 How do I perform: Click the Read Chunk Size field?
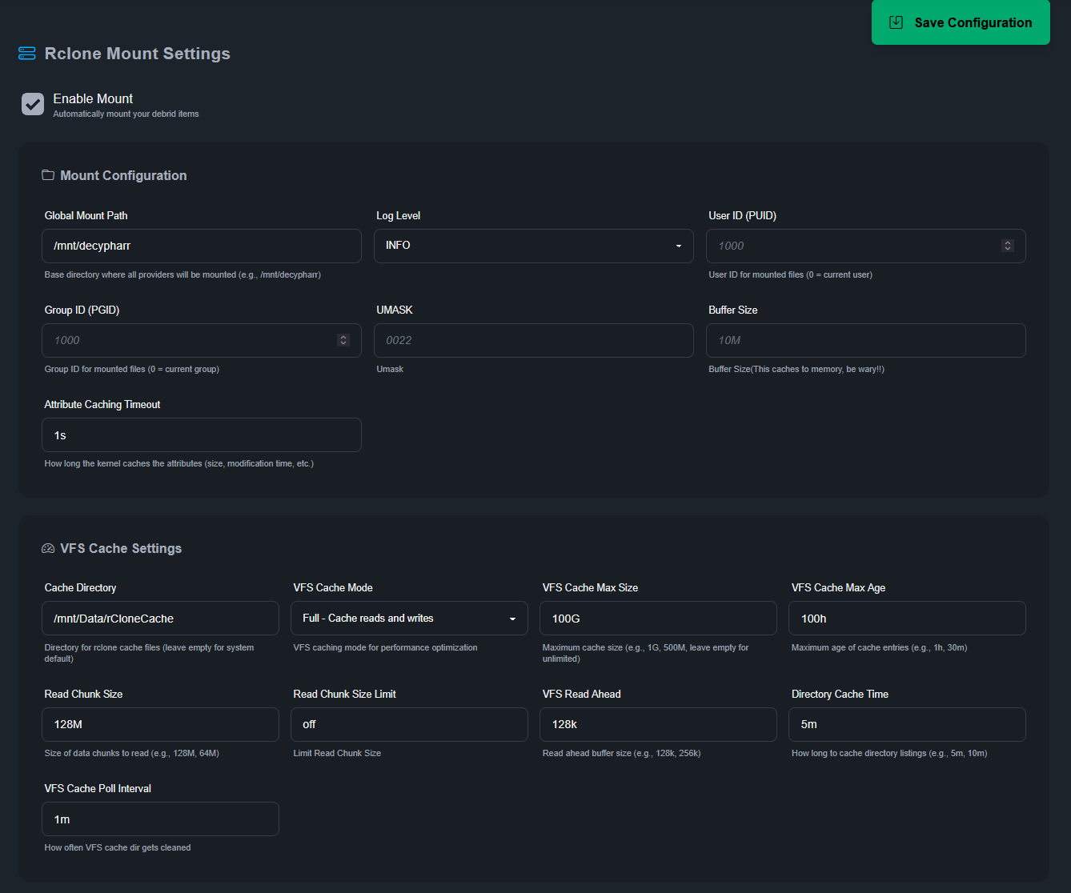tap(160, 724)
